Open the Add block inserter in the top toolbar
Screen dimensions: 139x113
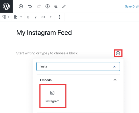pos(21,6)
